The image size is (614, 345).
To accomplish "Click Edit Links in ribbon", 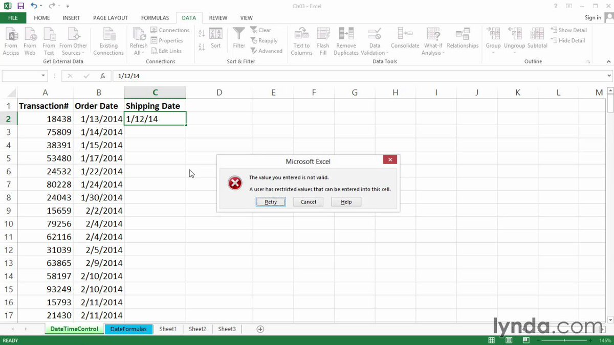I will pos(166,51).
